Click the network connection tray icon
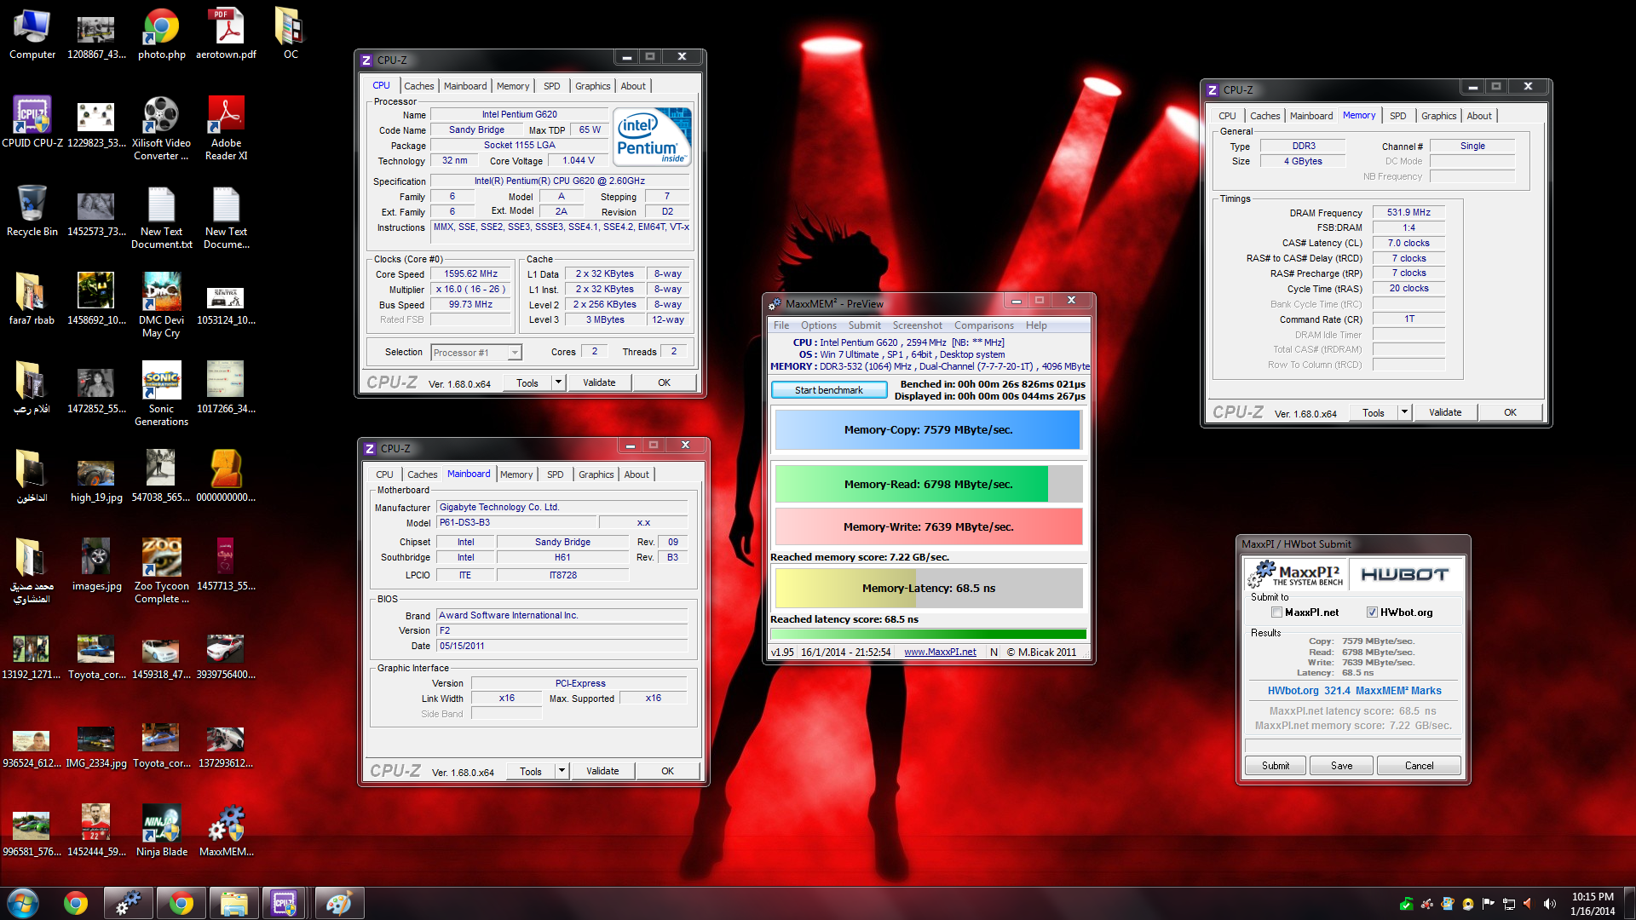The image size is (1636, 920). tap(1508, 904)
